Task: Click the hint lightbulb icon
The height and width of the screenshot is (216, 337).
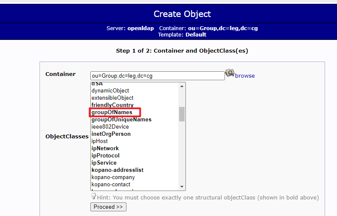Action: [94, 196]
